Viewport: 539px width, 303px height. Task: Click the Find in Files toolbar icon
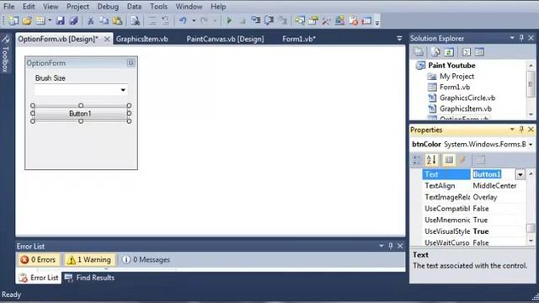(x=135, y=20)
